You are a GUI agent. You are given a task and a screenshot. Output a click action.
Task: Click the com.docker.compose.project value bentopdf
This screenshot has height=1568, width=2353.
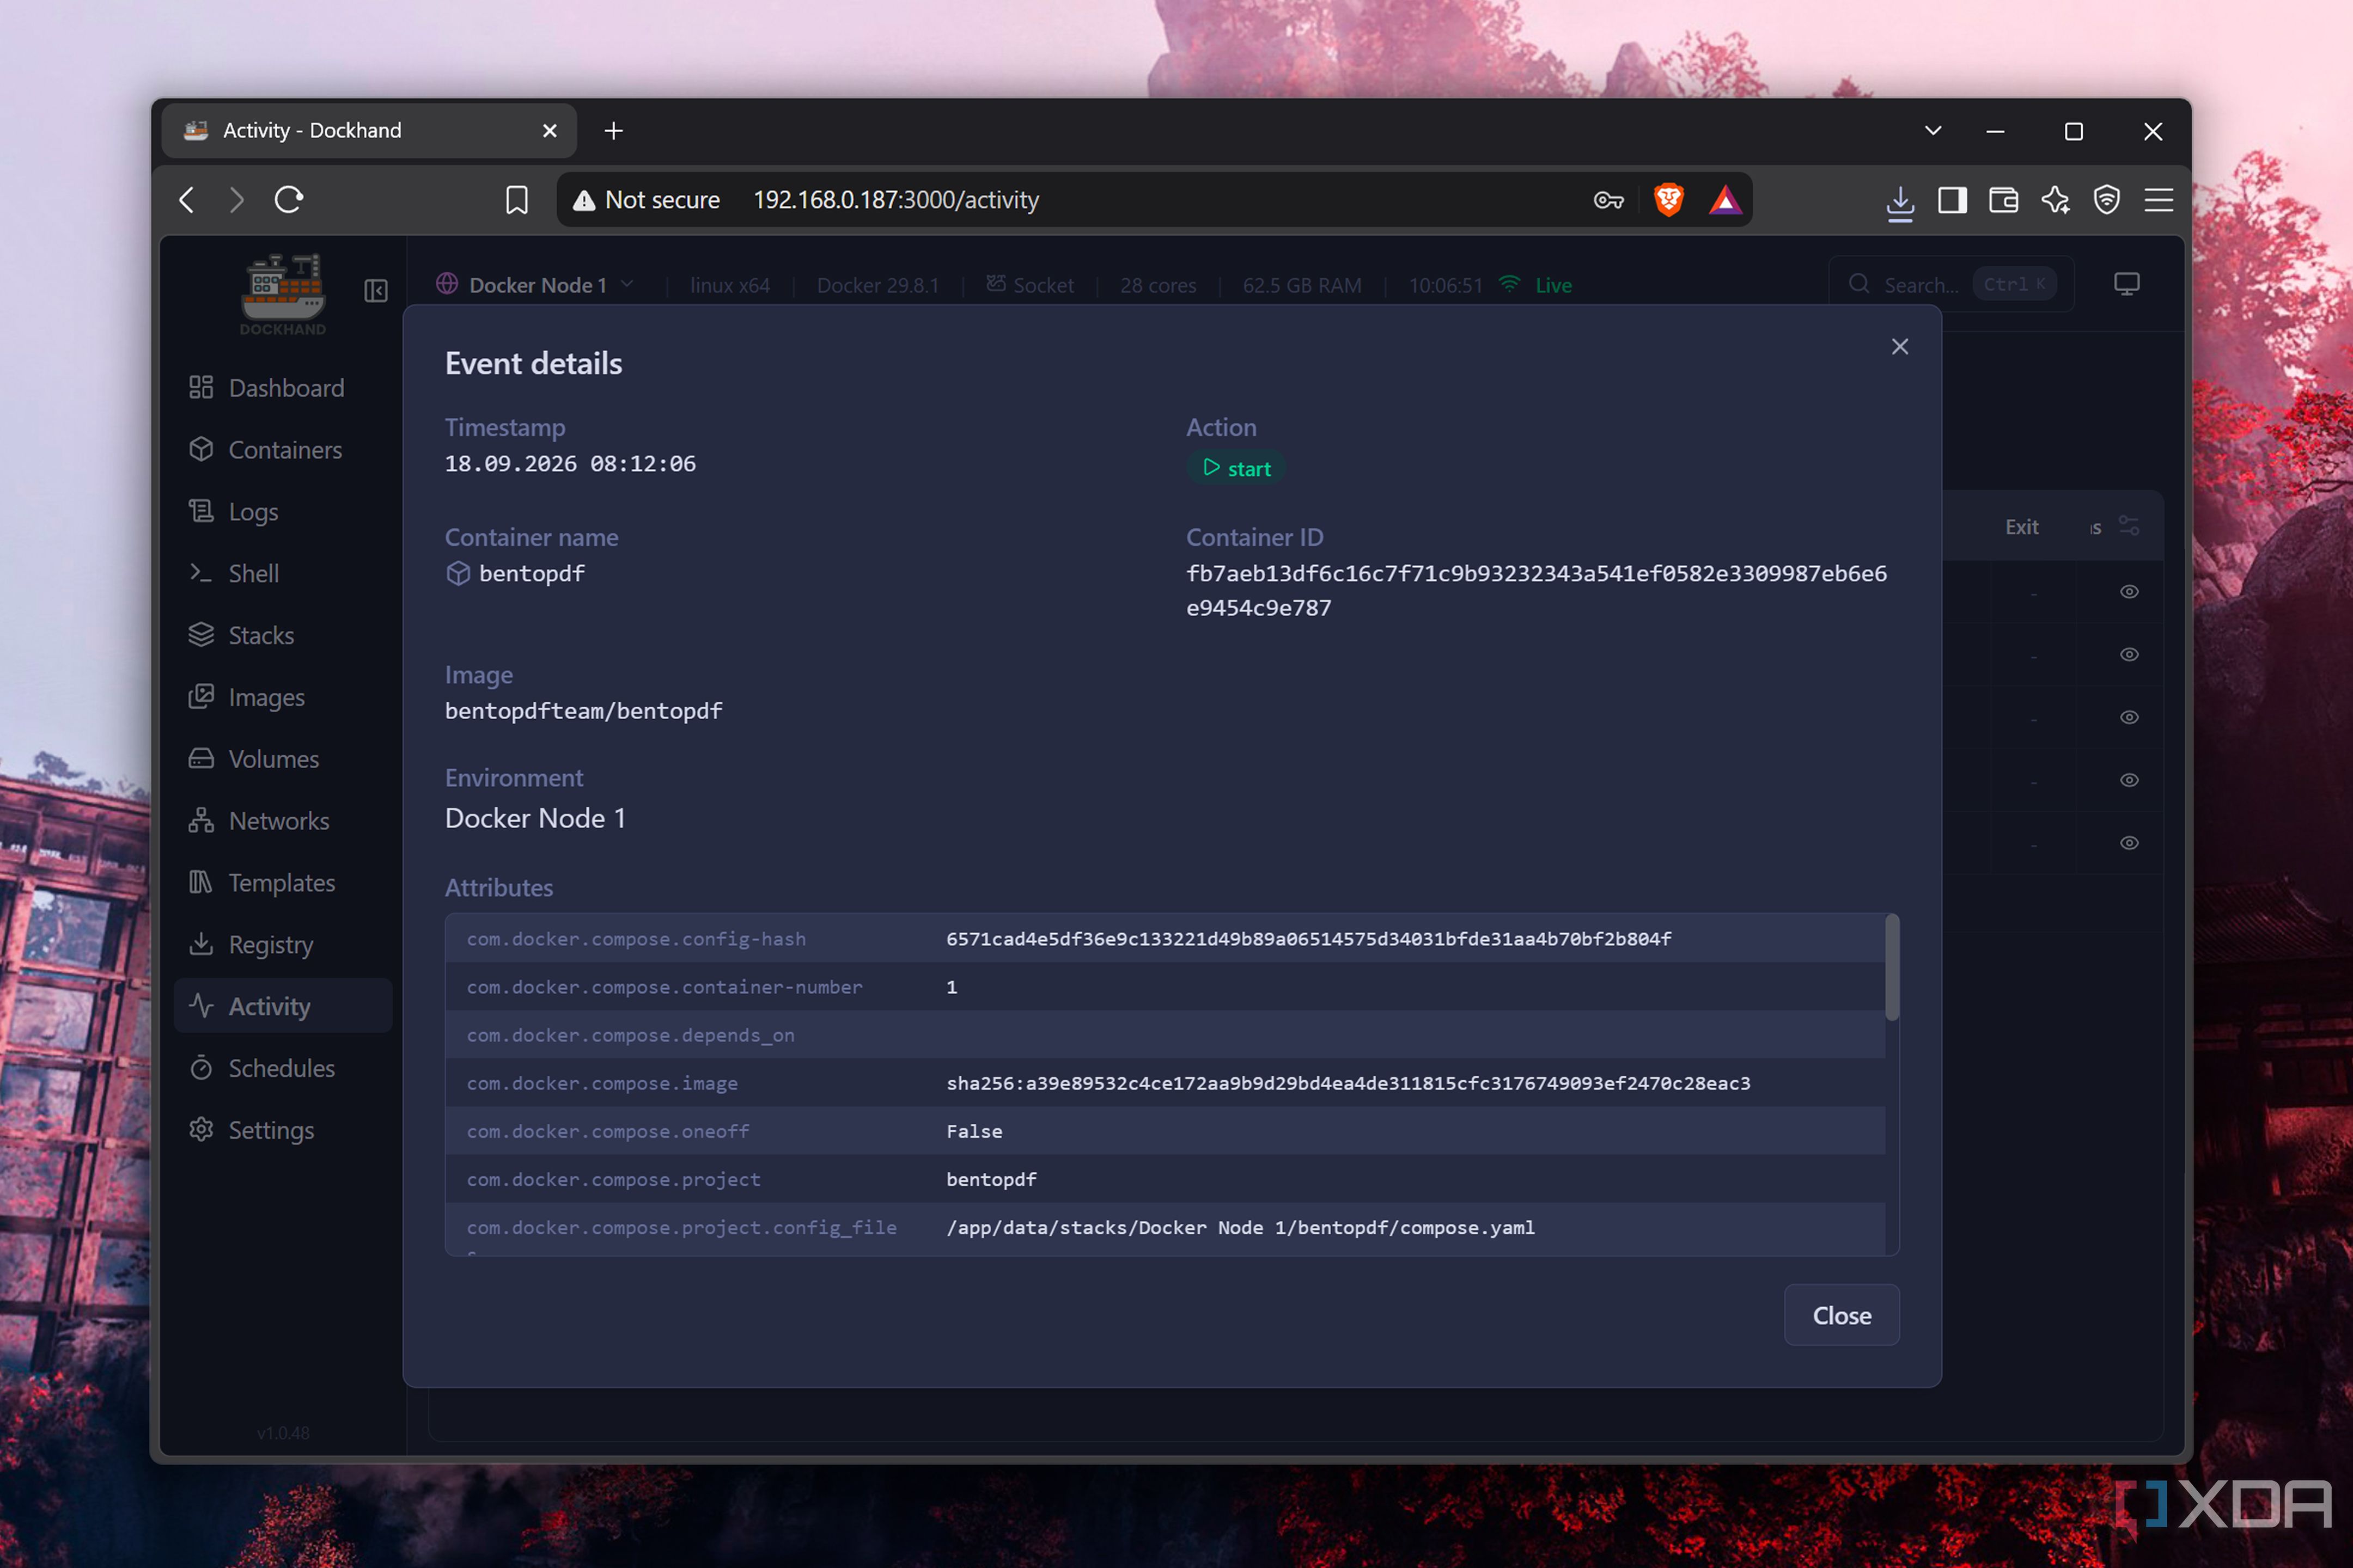click(x=990, y=1179)
